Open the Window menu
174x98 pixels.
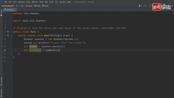[x=63, y=2]
